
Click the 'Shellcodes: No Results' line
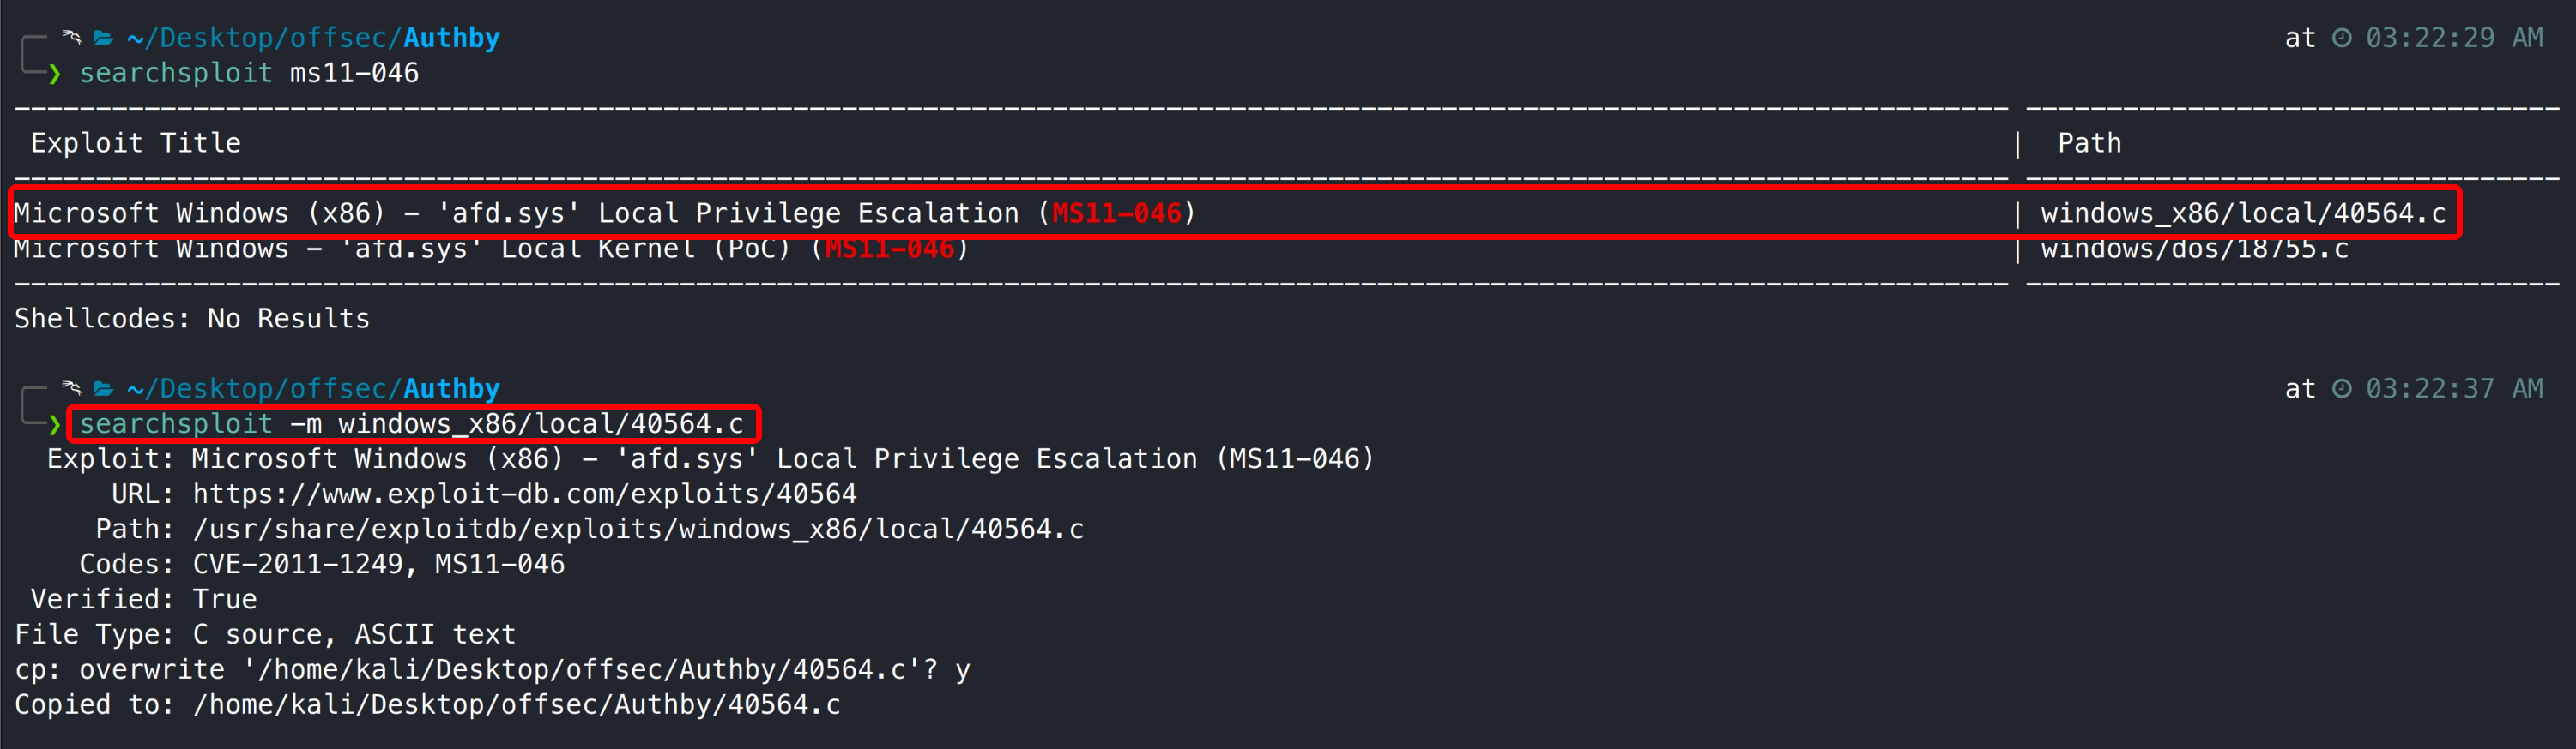(x=192, y=319)
